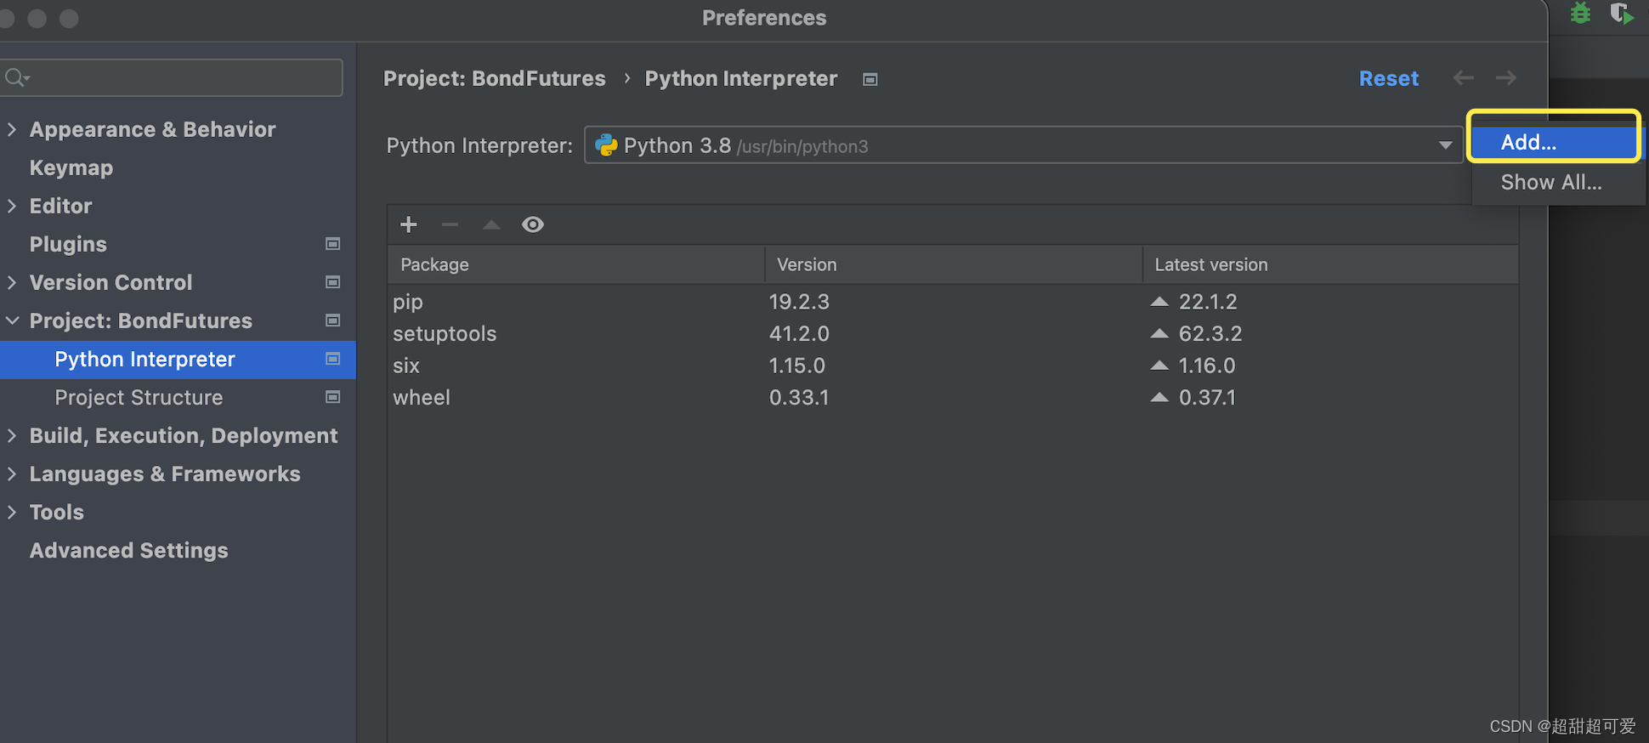Image resolution: width=1649 pixels, height=743 pixels.
Task: Expand the Editor section
Action: coord(12,206)
